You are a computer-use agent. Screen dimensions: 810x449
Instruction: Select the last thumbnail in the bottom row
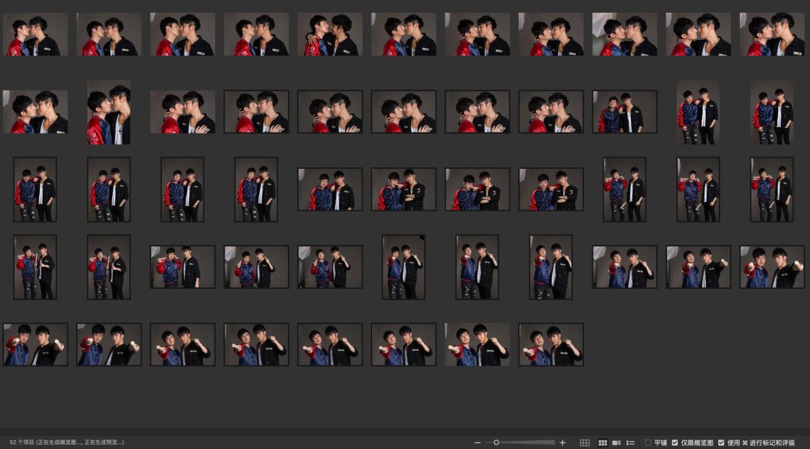pos(551,345)
